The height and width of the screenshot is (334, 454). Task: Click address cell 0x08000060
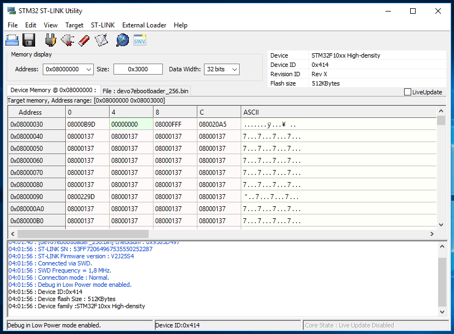(37, 161)
